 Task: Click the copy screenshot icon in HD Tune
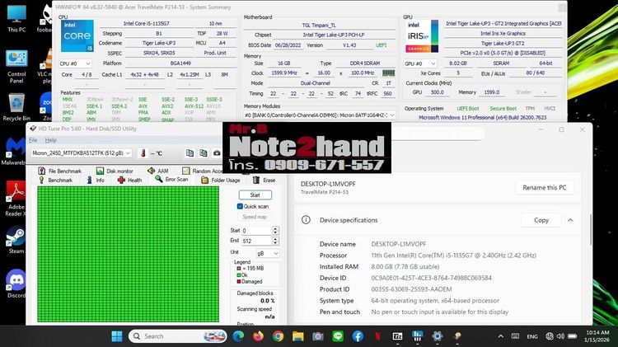(x=204, y=153)
